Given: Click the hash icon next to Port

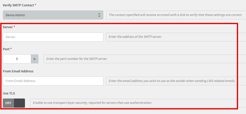Looking at the screenshot, I should [x=35, y=59].
